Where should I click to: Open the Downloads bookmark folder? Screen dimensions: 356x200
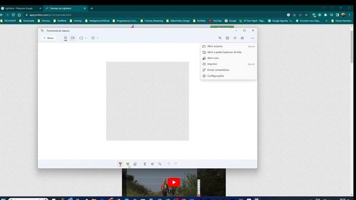click(x=27, y=21)
